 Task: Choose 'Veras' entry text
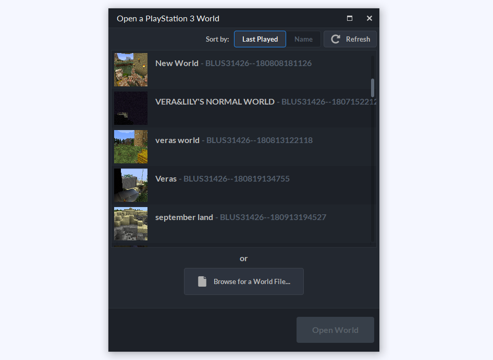click(x=166, y=179)
